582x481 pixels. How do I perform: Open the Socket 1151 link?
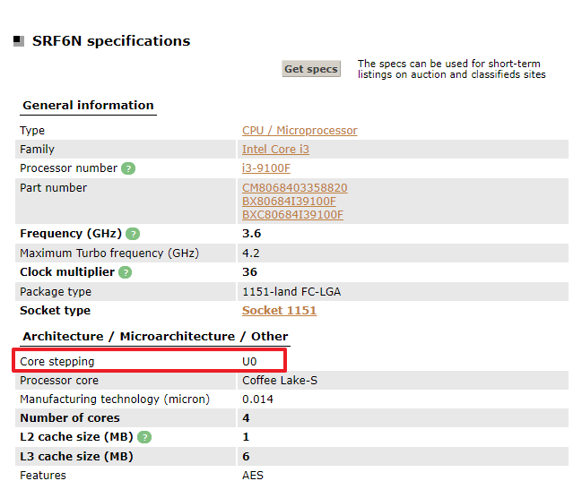(x=279, y=311)
